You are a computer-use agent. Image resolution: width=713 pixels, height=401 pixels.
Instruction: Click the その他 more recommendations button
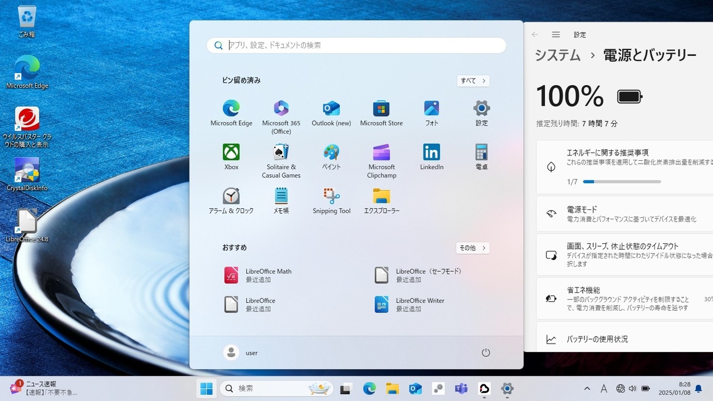pos(473,248)
